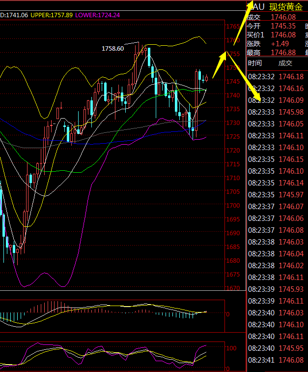Select the 08:23:41 tick row
Viewport: 308px width, 372px height.
tap(276, 360)
